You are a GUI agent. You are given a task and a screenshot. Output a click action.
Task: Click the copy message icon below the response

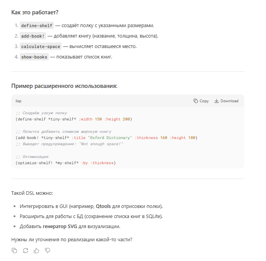tap(14, 251)
